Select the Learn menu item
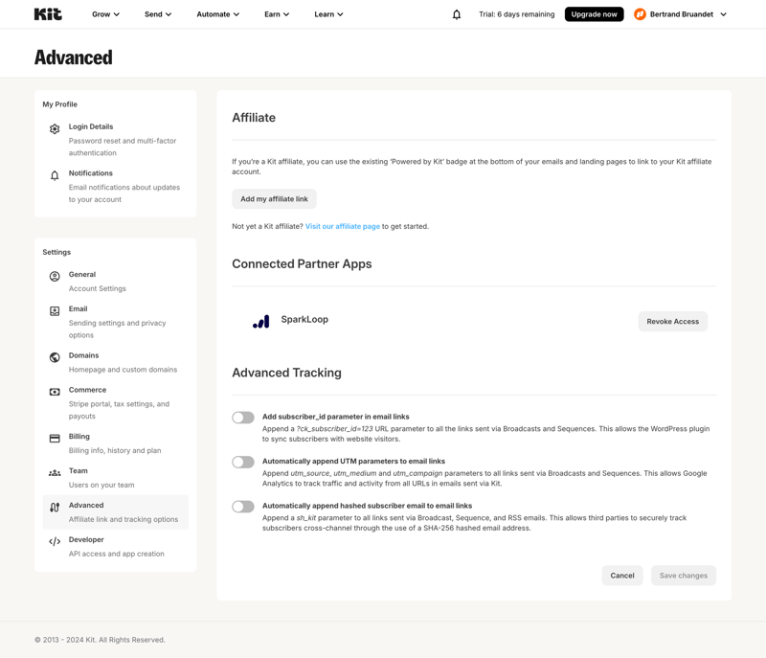This screenshot has width=766, height=658. point(328,13)
